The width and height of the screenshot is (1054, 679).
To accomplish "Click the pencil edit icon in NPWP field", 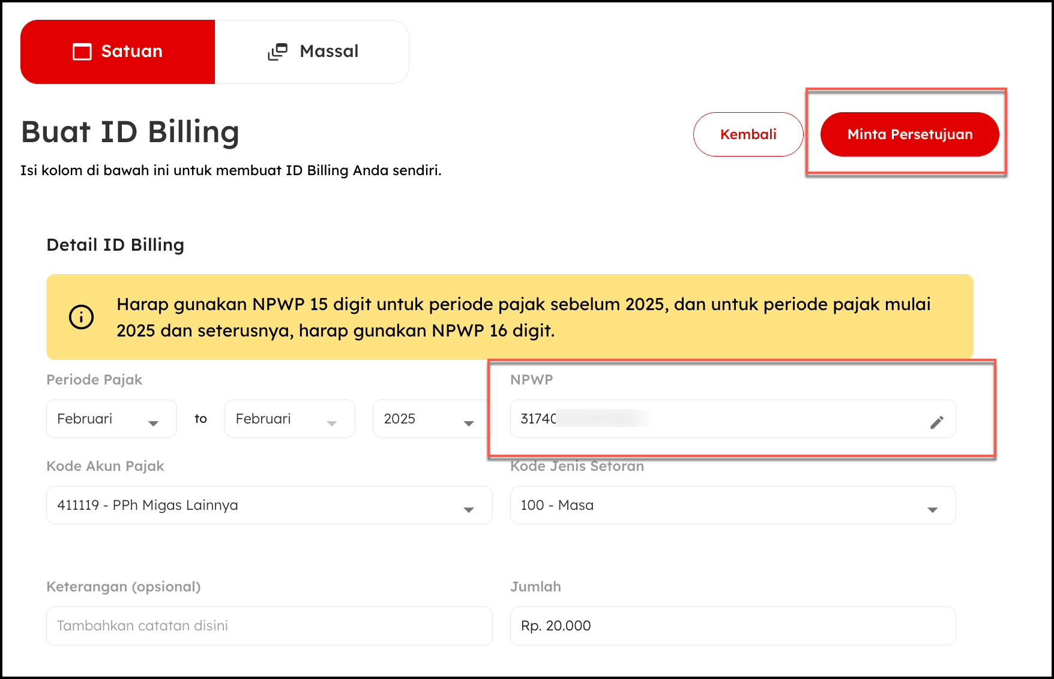I will pos(936,422).
